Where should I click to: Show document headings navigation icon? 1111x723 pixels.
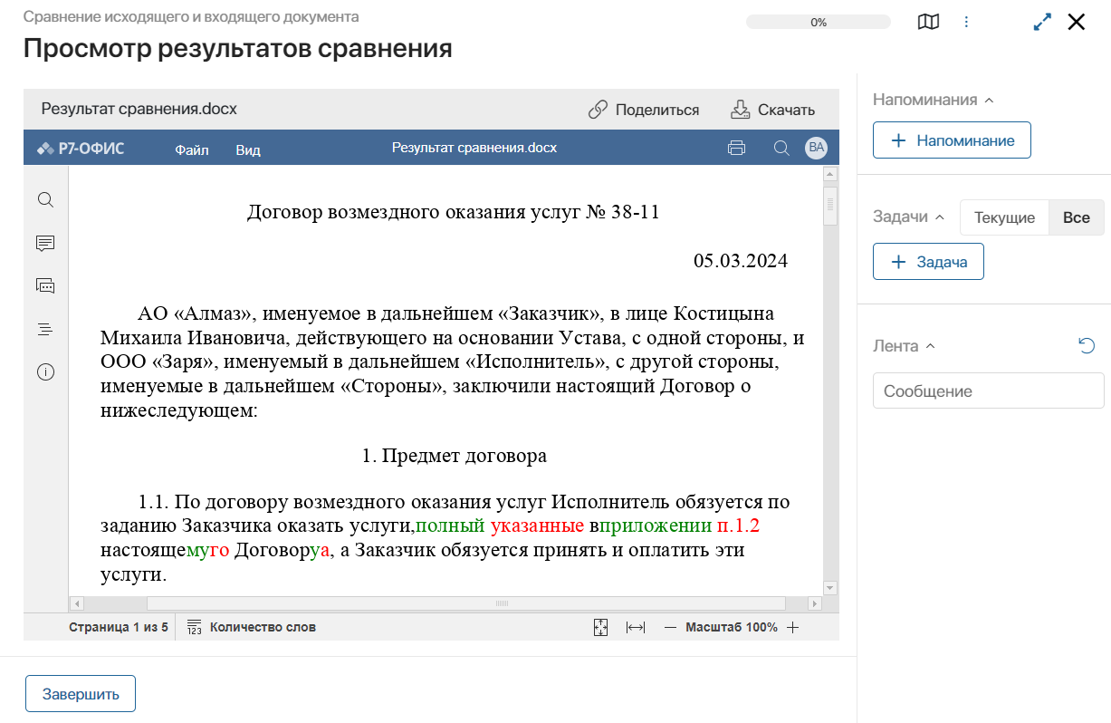(x=45, y=329)
